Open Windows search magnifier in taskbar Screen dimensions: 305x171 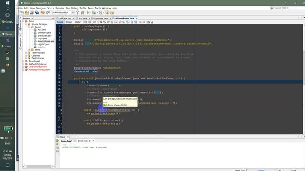8,9
